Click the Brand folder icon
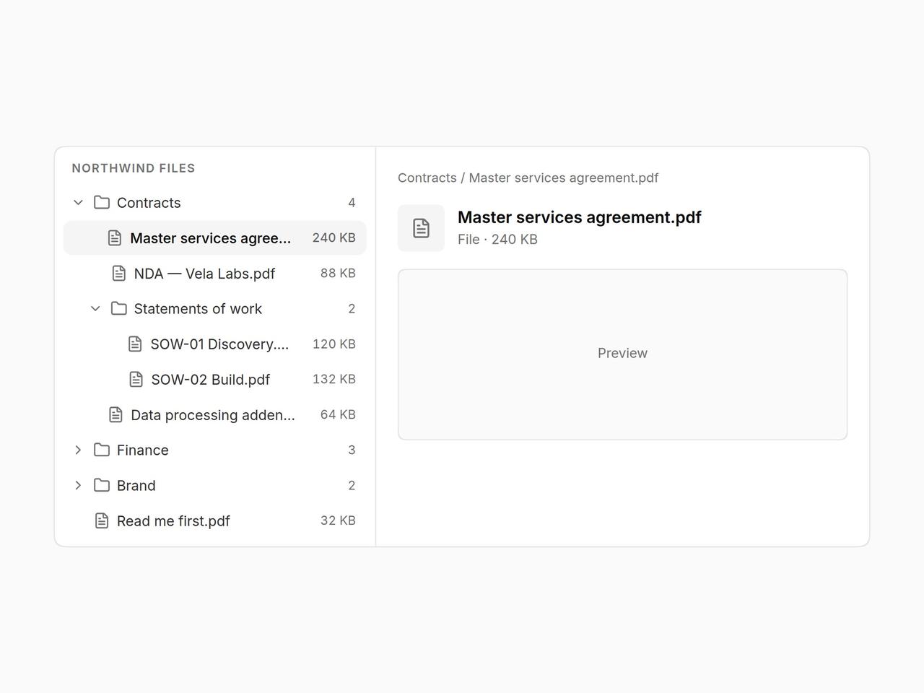Viewport: 924px width, 693px height. coord(102,486)
